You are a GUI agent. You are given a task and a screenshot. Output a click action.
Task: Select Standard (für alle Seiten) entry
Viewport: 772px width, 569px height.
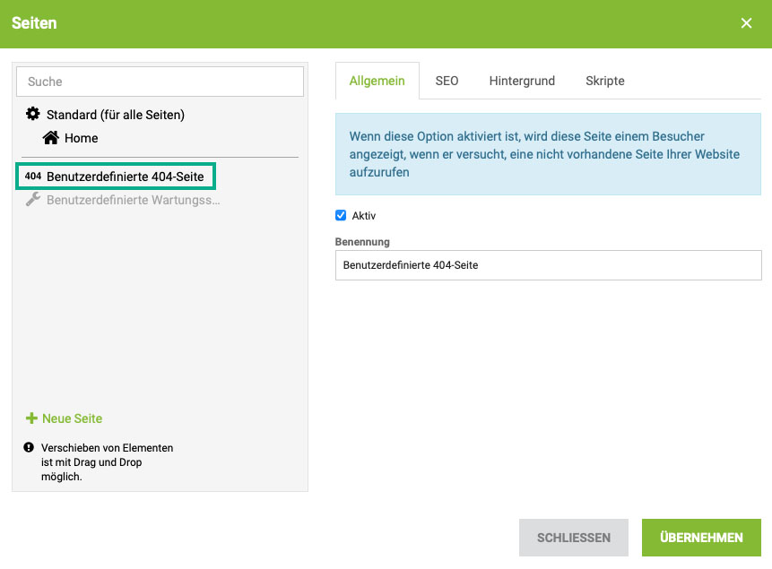116,115
